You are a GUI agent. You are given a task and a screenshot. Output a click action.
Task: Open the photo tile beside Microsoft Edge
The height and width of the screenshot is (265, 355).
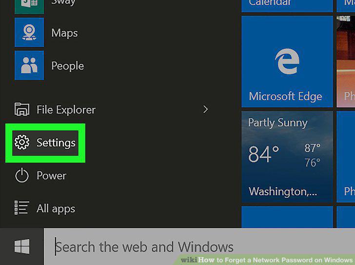(346, 61)
